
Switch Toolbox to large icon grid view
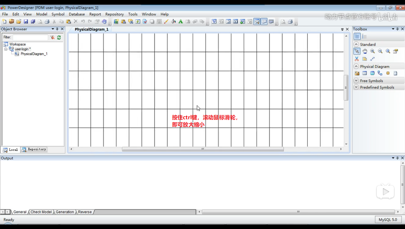(357, 36)
